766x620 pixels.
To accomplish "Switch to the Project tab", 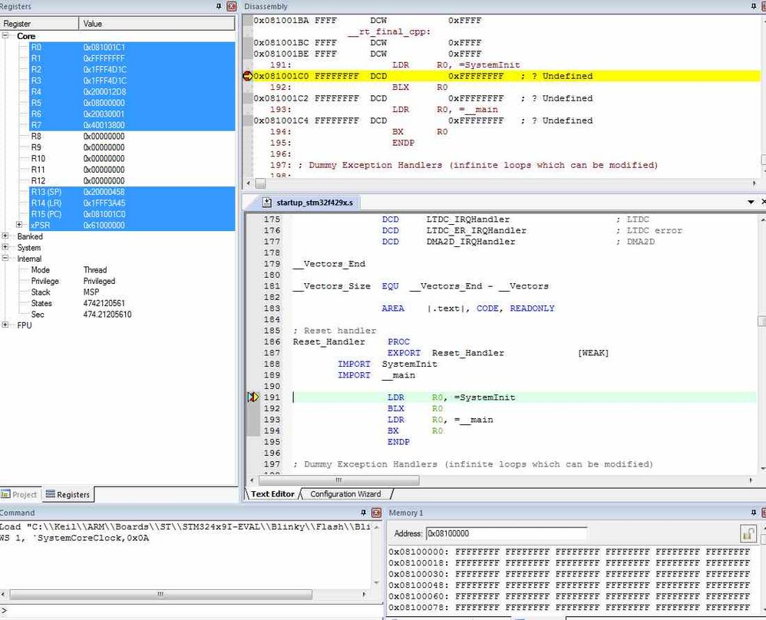I will tap(19, 495).
